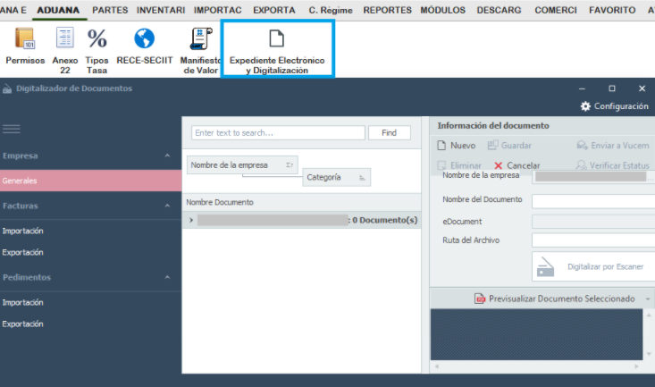Open Expediente Electrónico y Digitalización
The width and height of the screenshot is (655, 387).
point(277,50)
